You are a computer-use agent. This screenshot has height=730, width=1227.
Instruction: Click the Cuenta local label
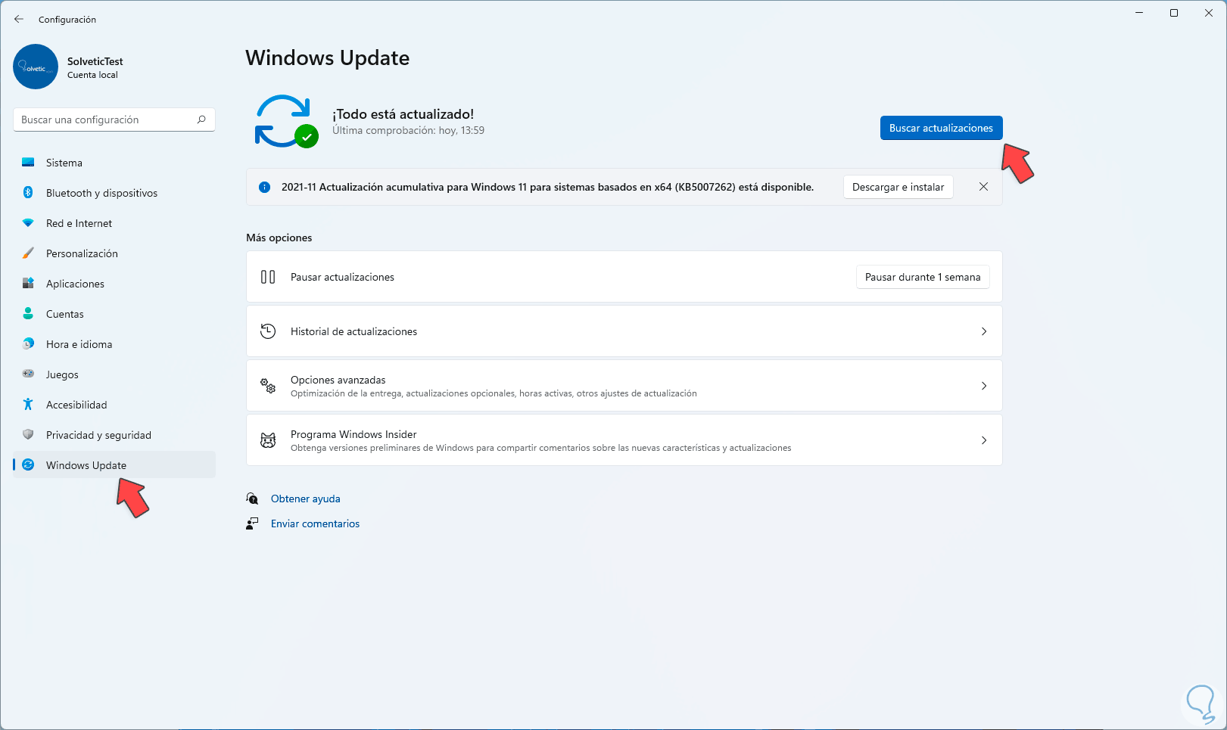pyautogui.click(x=92, y=75)
